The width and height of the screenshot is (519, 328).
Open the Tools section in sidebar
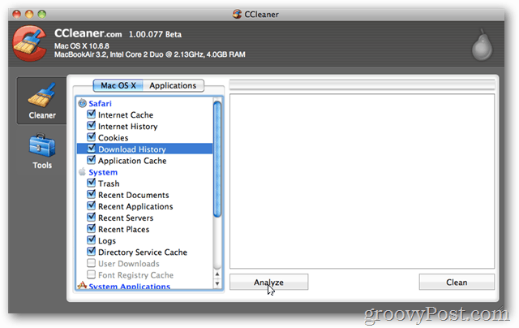tap(42, 151)
